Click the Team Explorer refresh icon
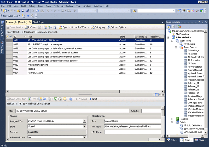 tap(169, 27)
